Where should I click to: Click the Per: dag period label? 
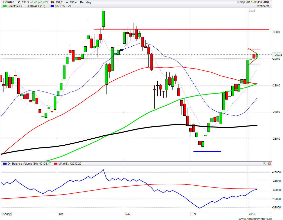click(86, 2)
